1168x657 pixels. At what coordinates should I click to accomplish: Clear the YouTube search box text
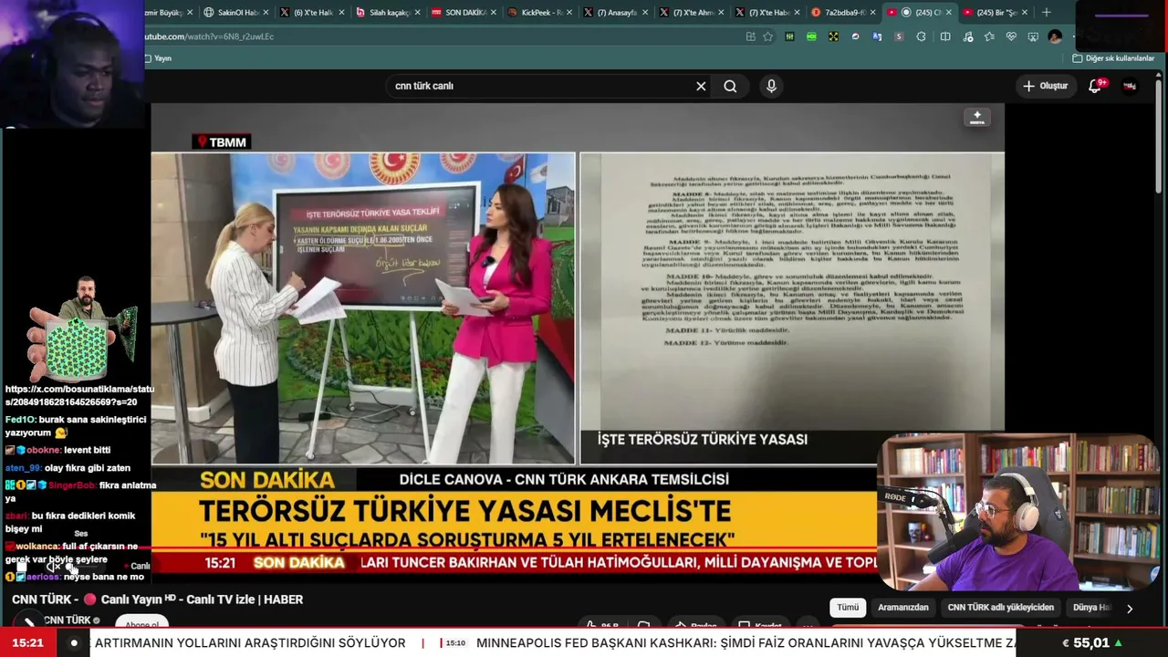701,86
